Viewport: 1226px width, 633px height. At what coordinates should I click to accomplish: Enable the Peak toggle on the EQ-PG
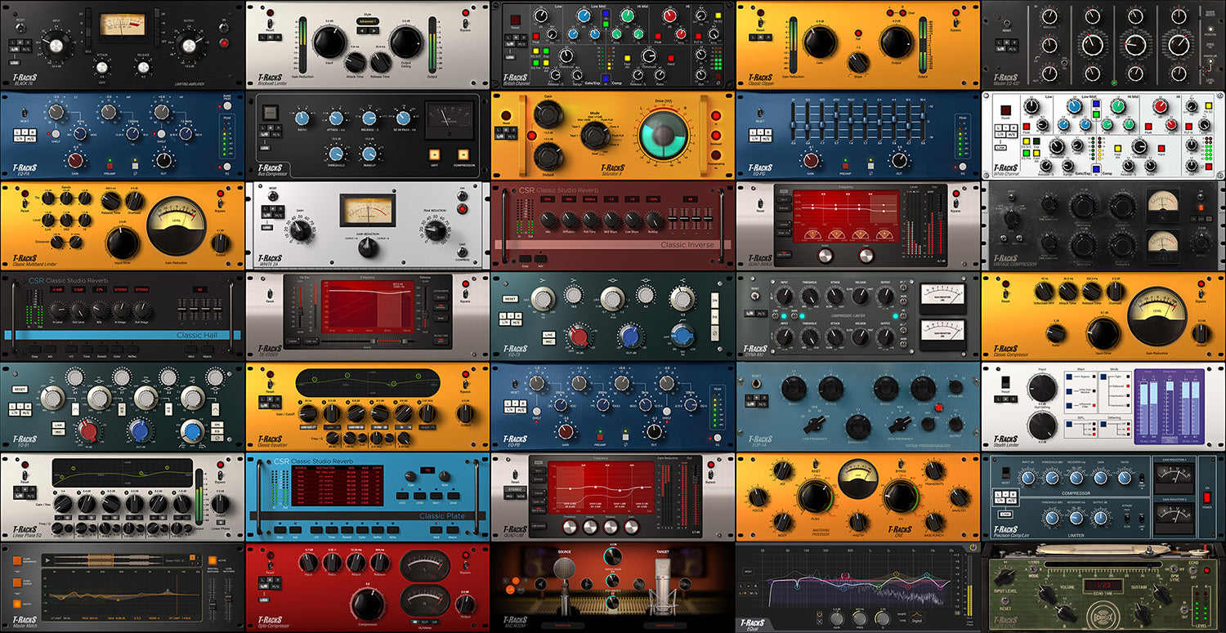(x=963, y=118)
